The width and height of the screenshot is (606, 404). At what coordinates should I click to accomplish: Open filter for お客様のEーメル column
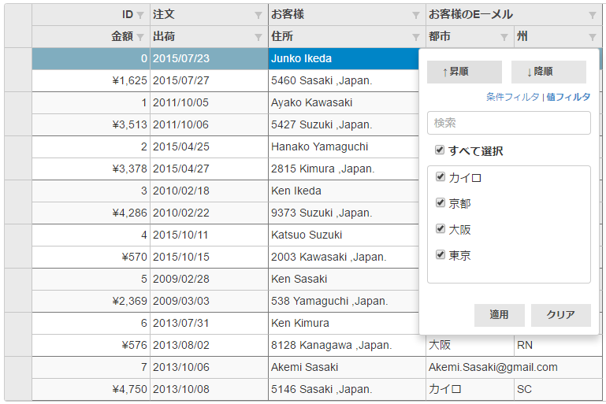[593, 15]
